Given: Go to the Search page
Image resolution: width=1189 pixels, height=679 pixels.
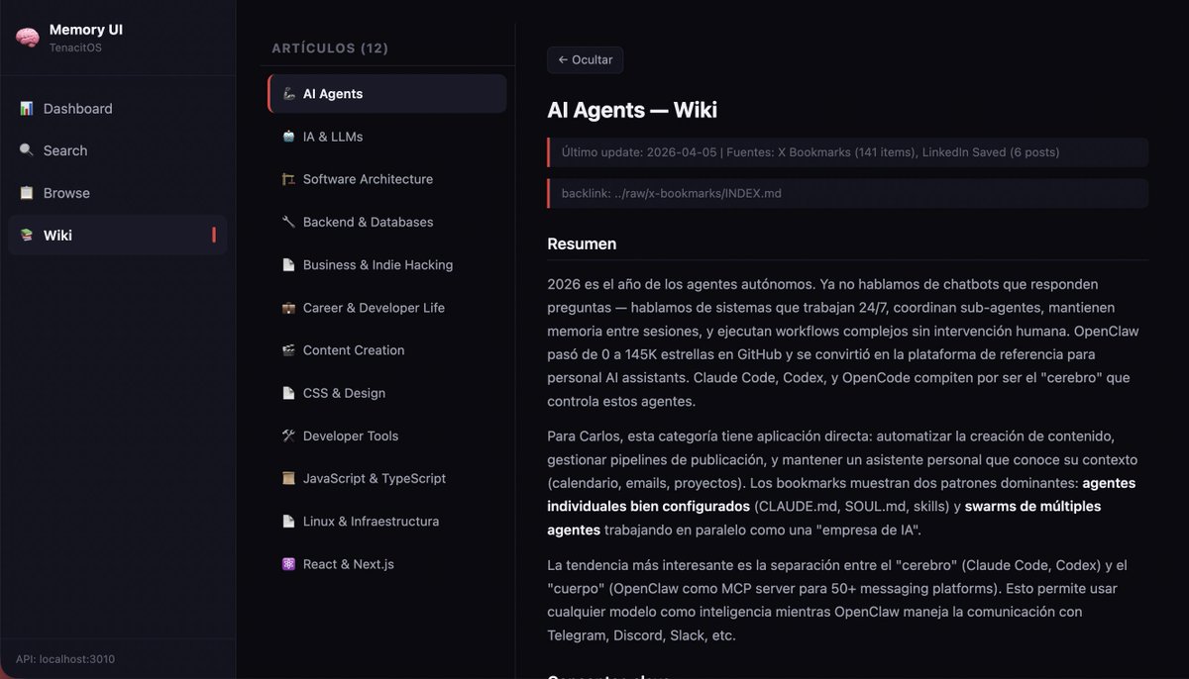Looking at the screenshot, I should click(x=118, y=150).
